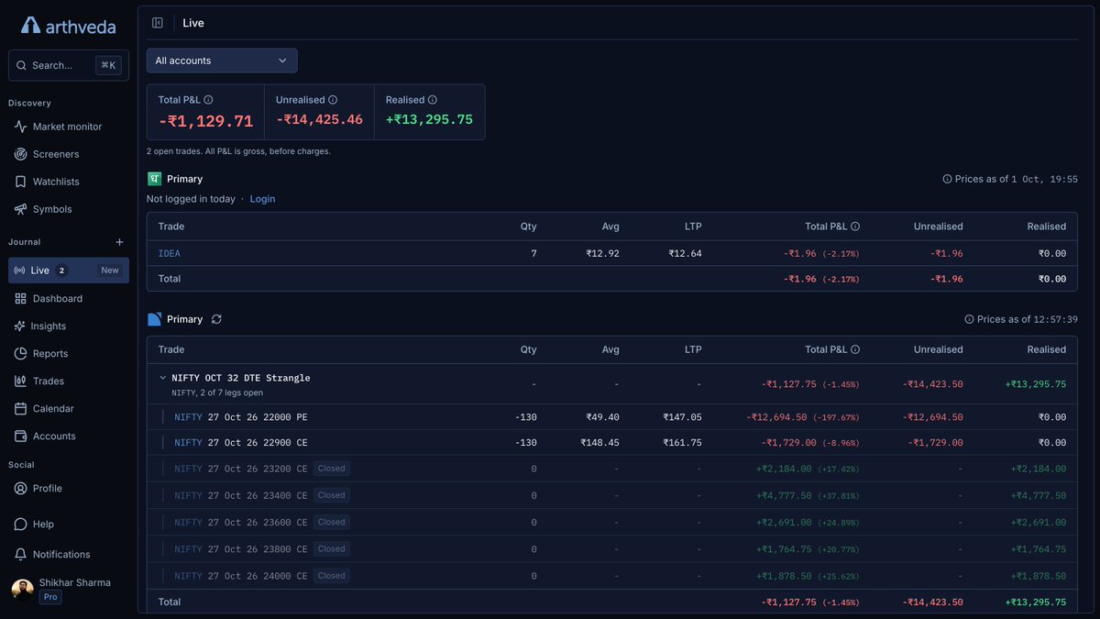Click Total P&L info icon in NIFTY table header
Image resolution: width=1100 pixels, height=619 pixels.
(855, 349)
